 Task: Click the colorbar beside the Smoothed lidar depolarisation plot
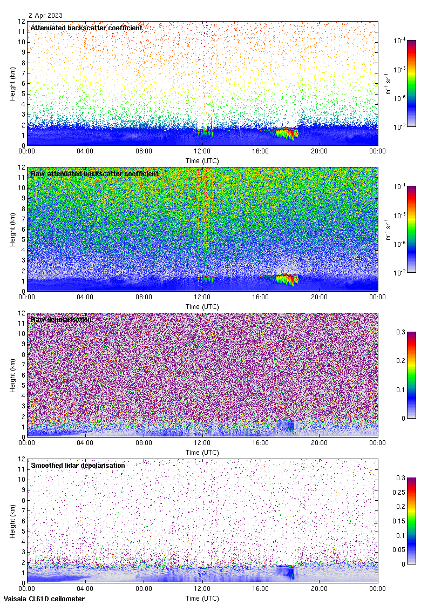coord(411,521)
